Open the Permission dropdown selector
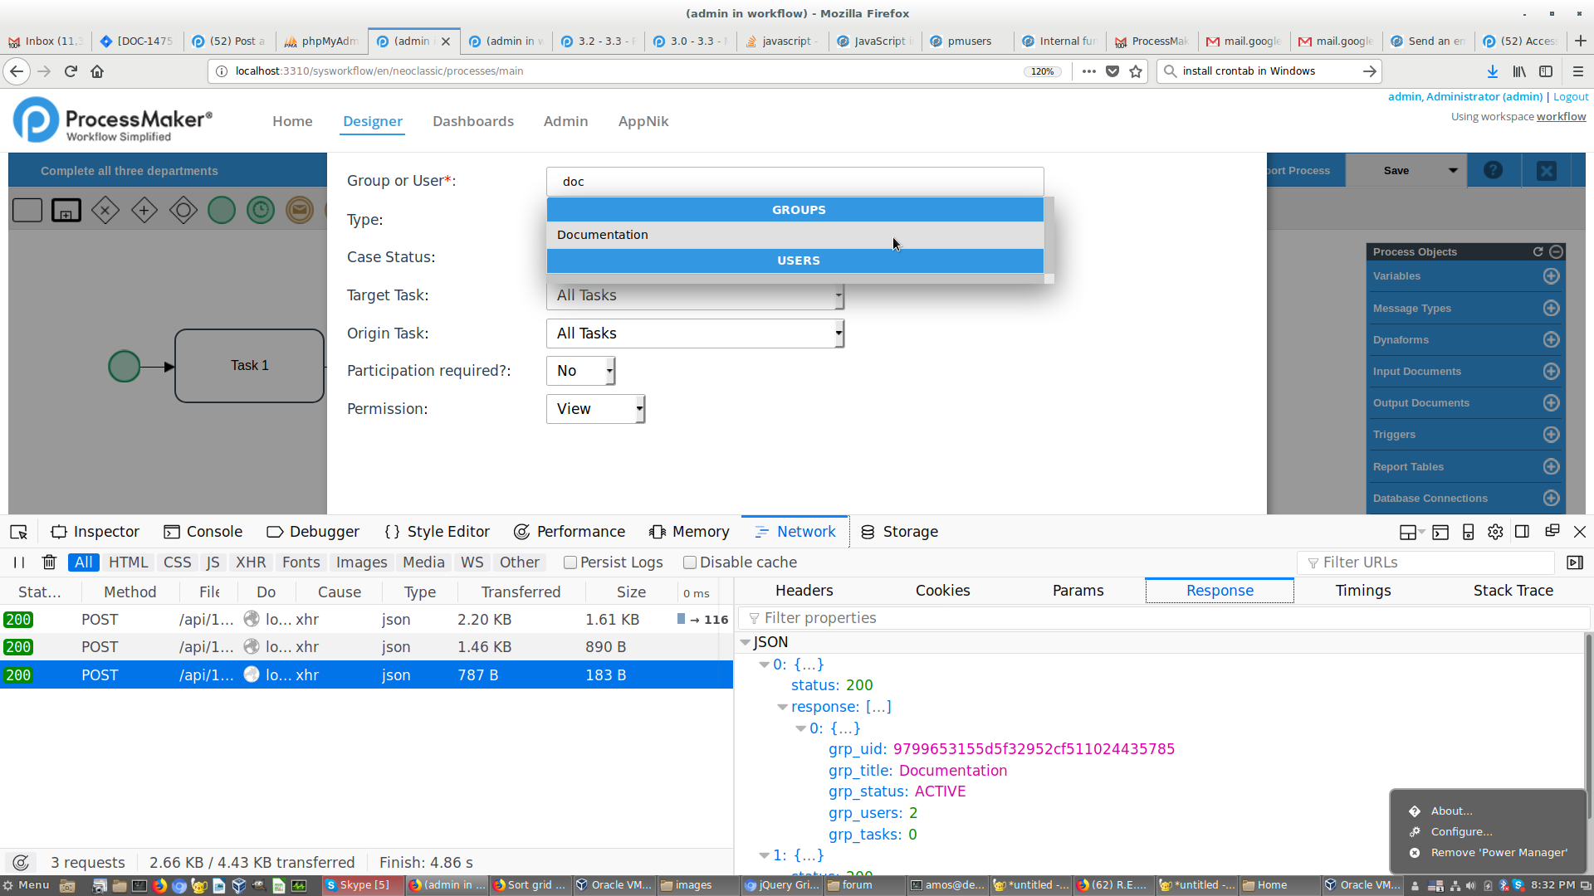 pos(595,408)
